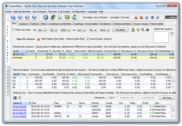Open game link 82161233126

click(20, 107)
